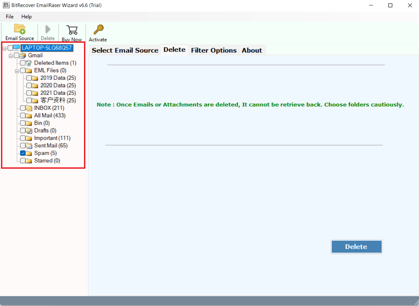Open the File menu

click(10, 17)
